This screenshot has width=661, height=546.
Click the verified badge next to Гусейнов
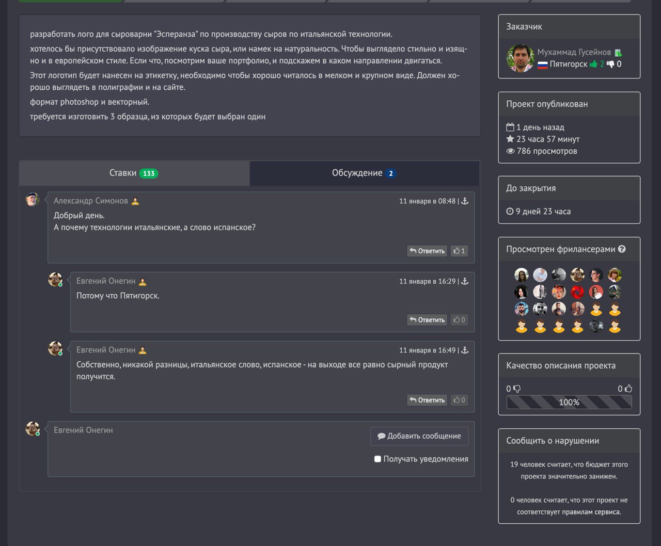point(618,52)
